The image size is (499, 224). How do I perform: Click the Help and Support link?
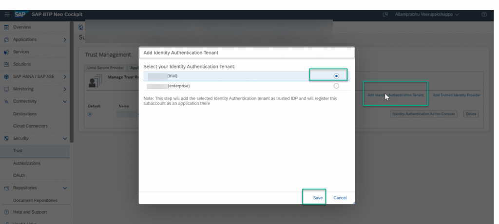click(x=30, y=212)
